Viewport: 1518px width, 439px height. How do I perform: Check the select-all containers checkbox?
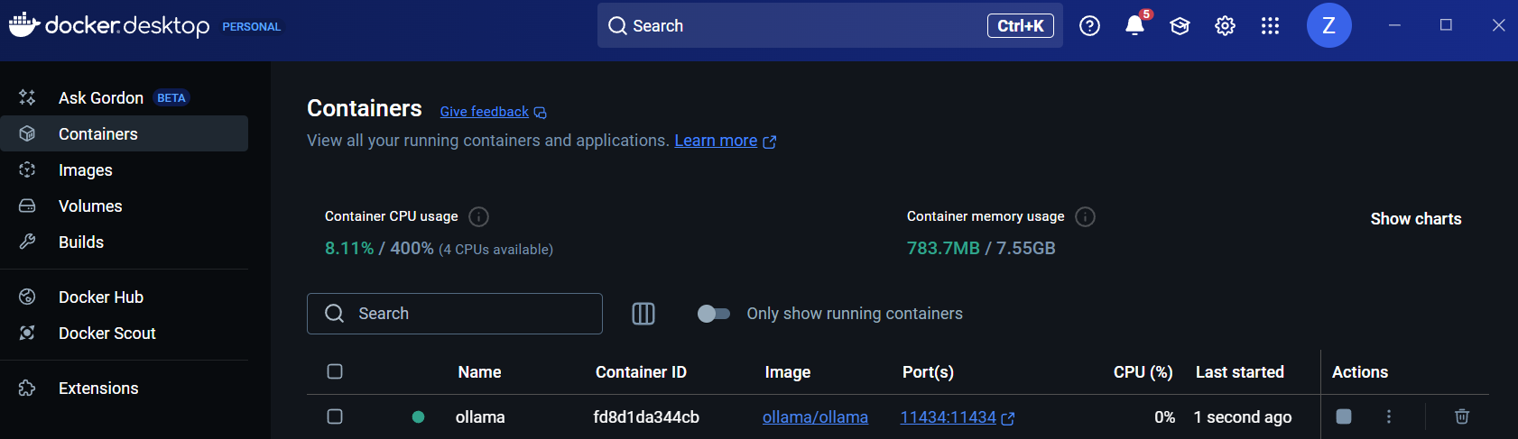pyautogui.click(x=335, y=371)
